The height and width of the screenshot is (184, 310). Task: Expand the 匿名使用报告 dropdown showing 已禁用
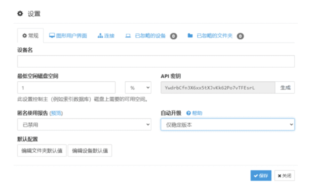pos(84,124)
